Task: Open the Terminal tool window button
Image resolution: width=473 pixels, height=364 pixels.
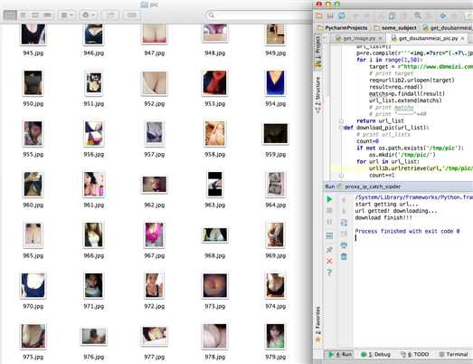Action: pyautogui.click(x=453, y=354)
